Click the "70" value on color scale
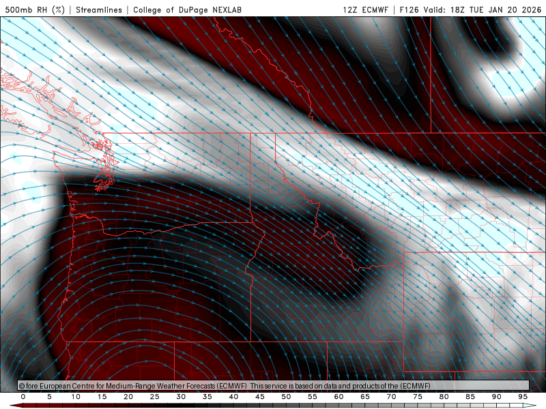546x409 pixels. click(x=391, y=397)
